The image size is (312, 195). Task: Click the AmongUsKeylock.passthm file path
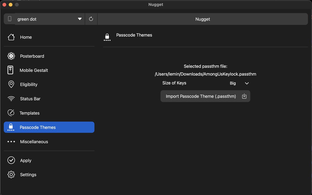click(205, 74)
